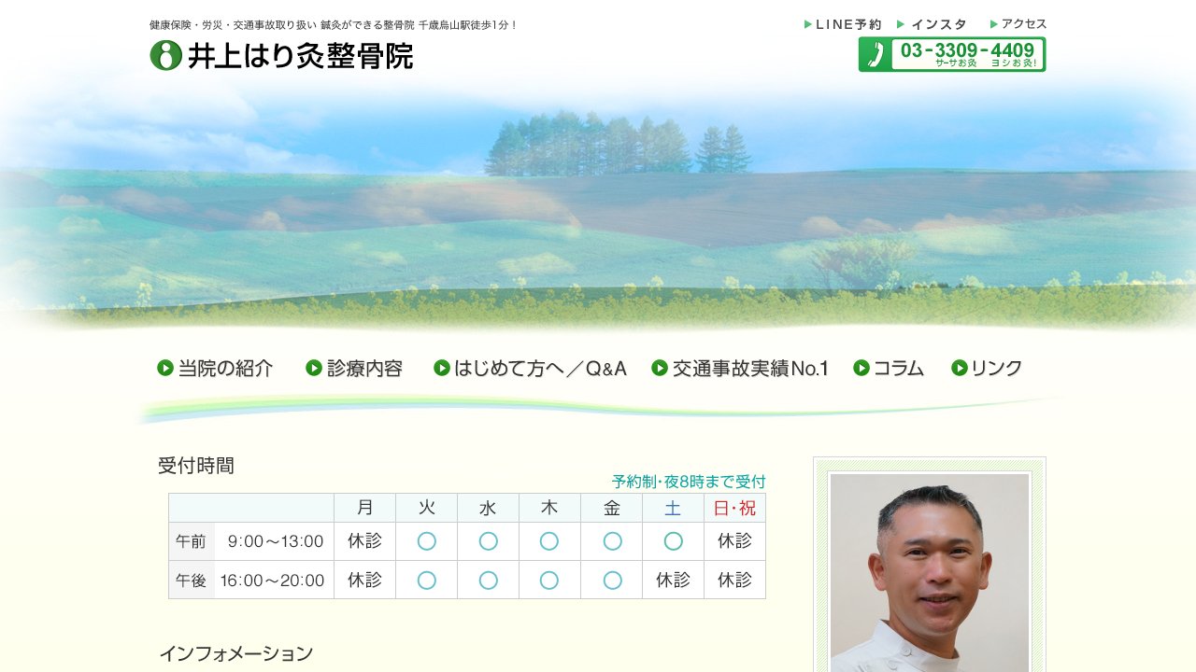Open the インスタ link
This screenshot has height=672, width=1196.
click(939, 23)
